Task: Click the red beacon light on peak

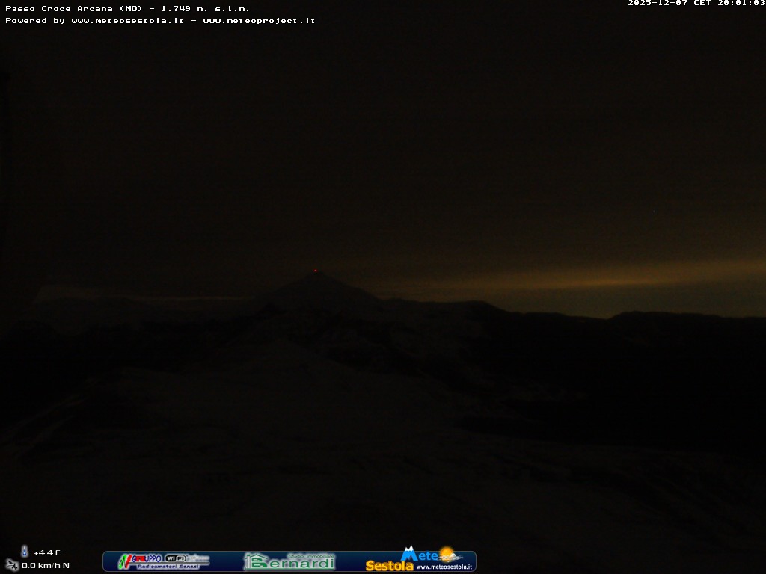Action: tap(315, 271)
